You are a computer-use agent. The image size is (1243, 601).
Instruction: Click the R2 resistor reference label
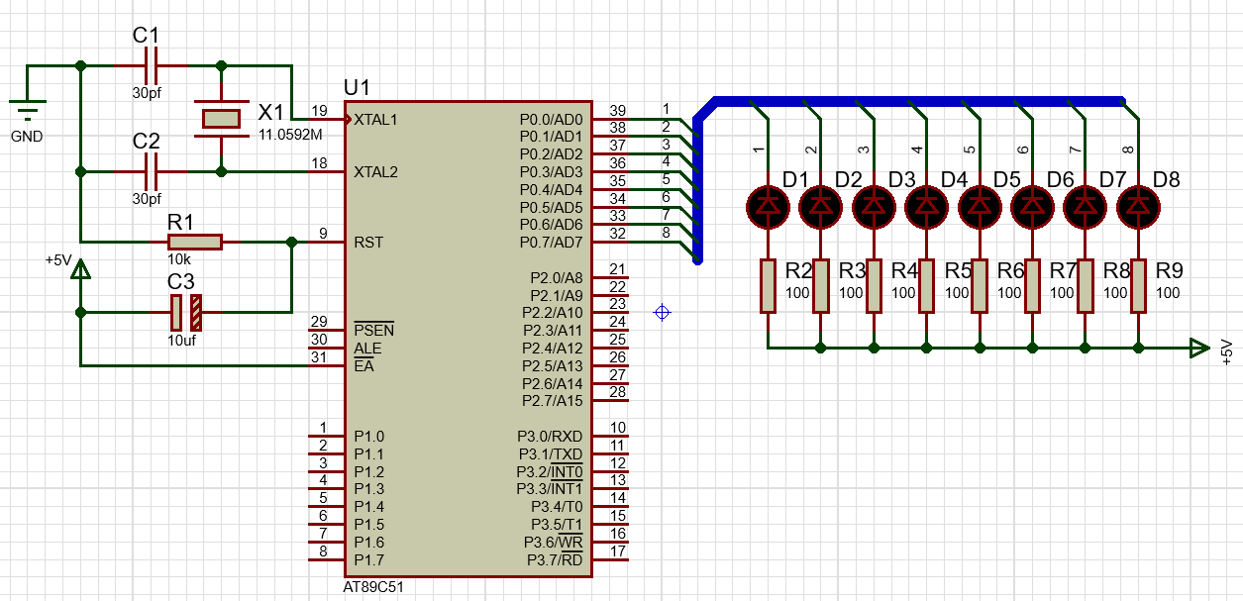coord(798,271)
